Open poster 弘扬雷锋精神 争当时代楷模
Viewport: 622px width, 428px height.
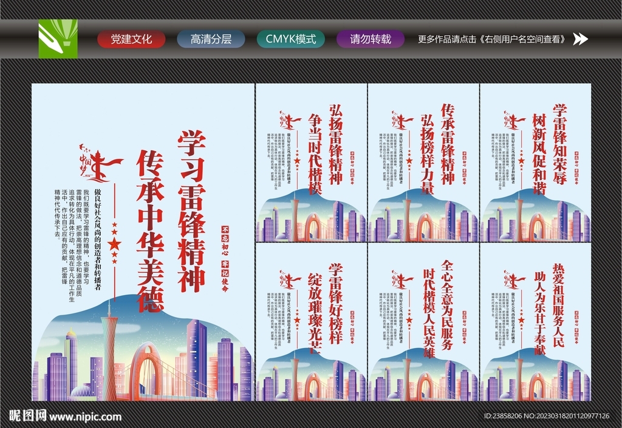[312, 162]
